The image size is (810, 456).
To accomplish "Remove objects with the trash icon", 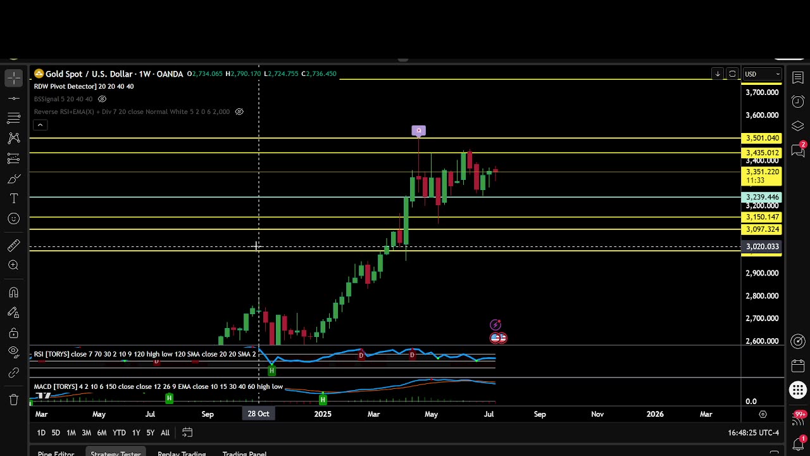I will pos(13,400).
